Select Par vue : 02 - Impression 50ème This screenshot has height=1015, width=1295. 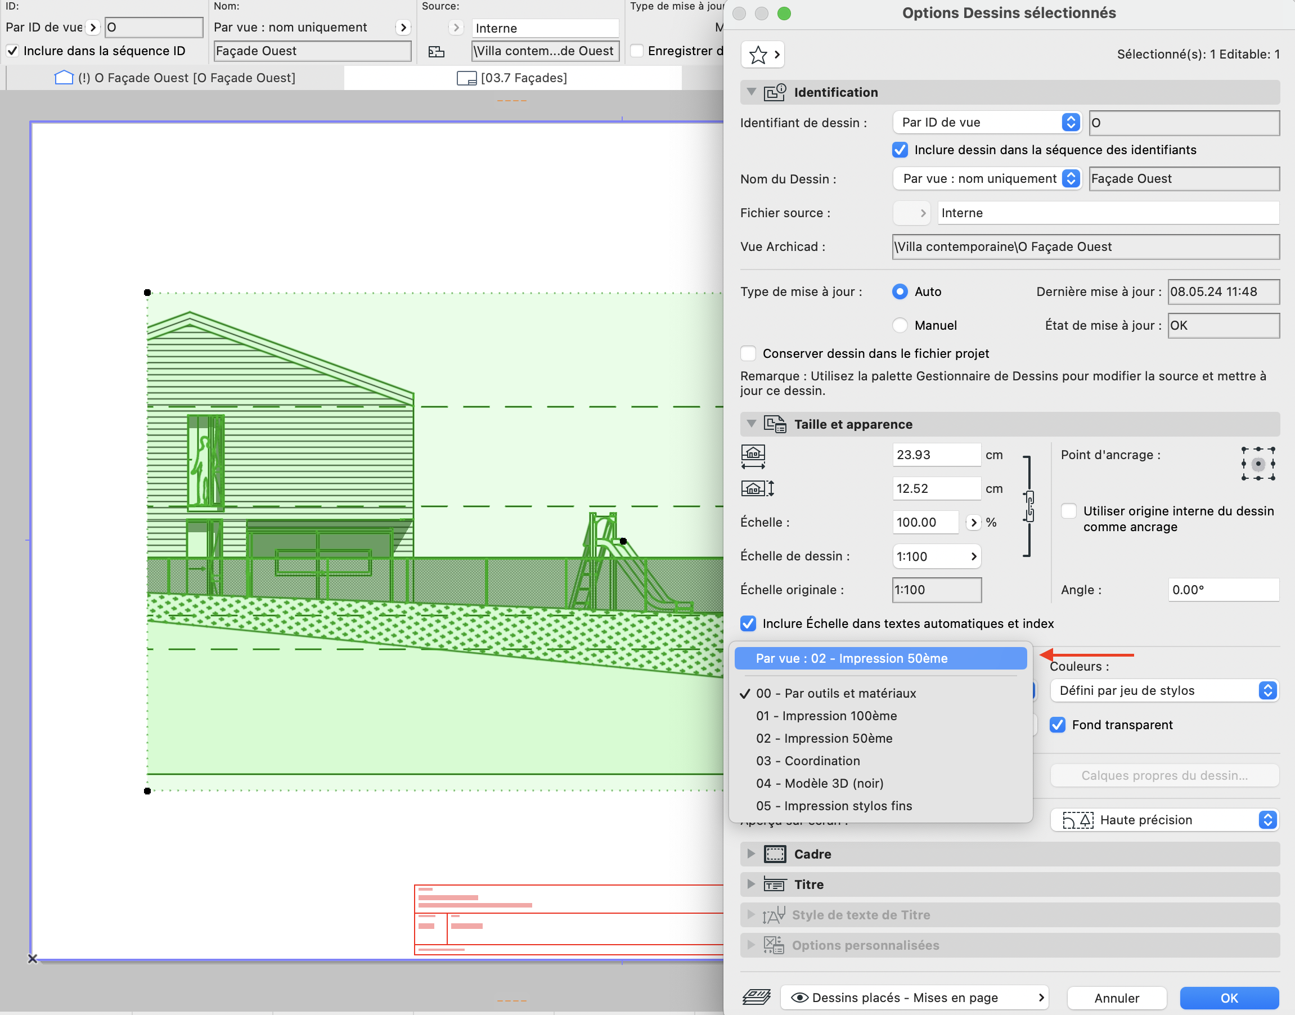click(880, 658)
